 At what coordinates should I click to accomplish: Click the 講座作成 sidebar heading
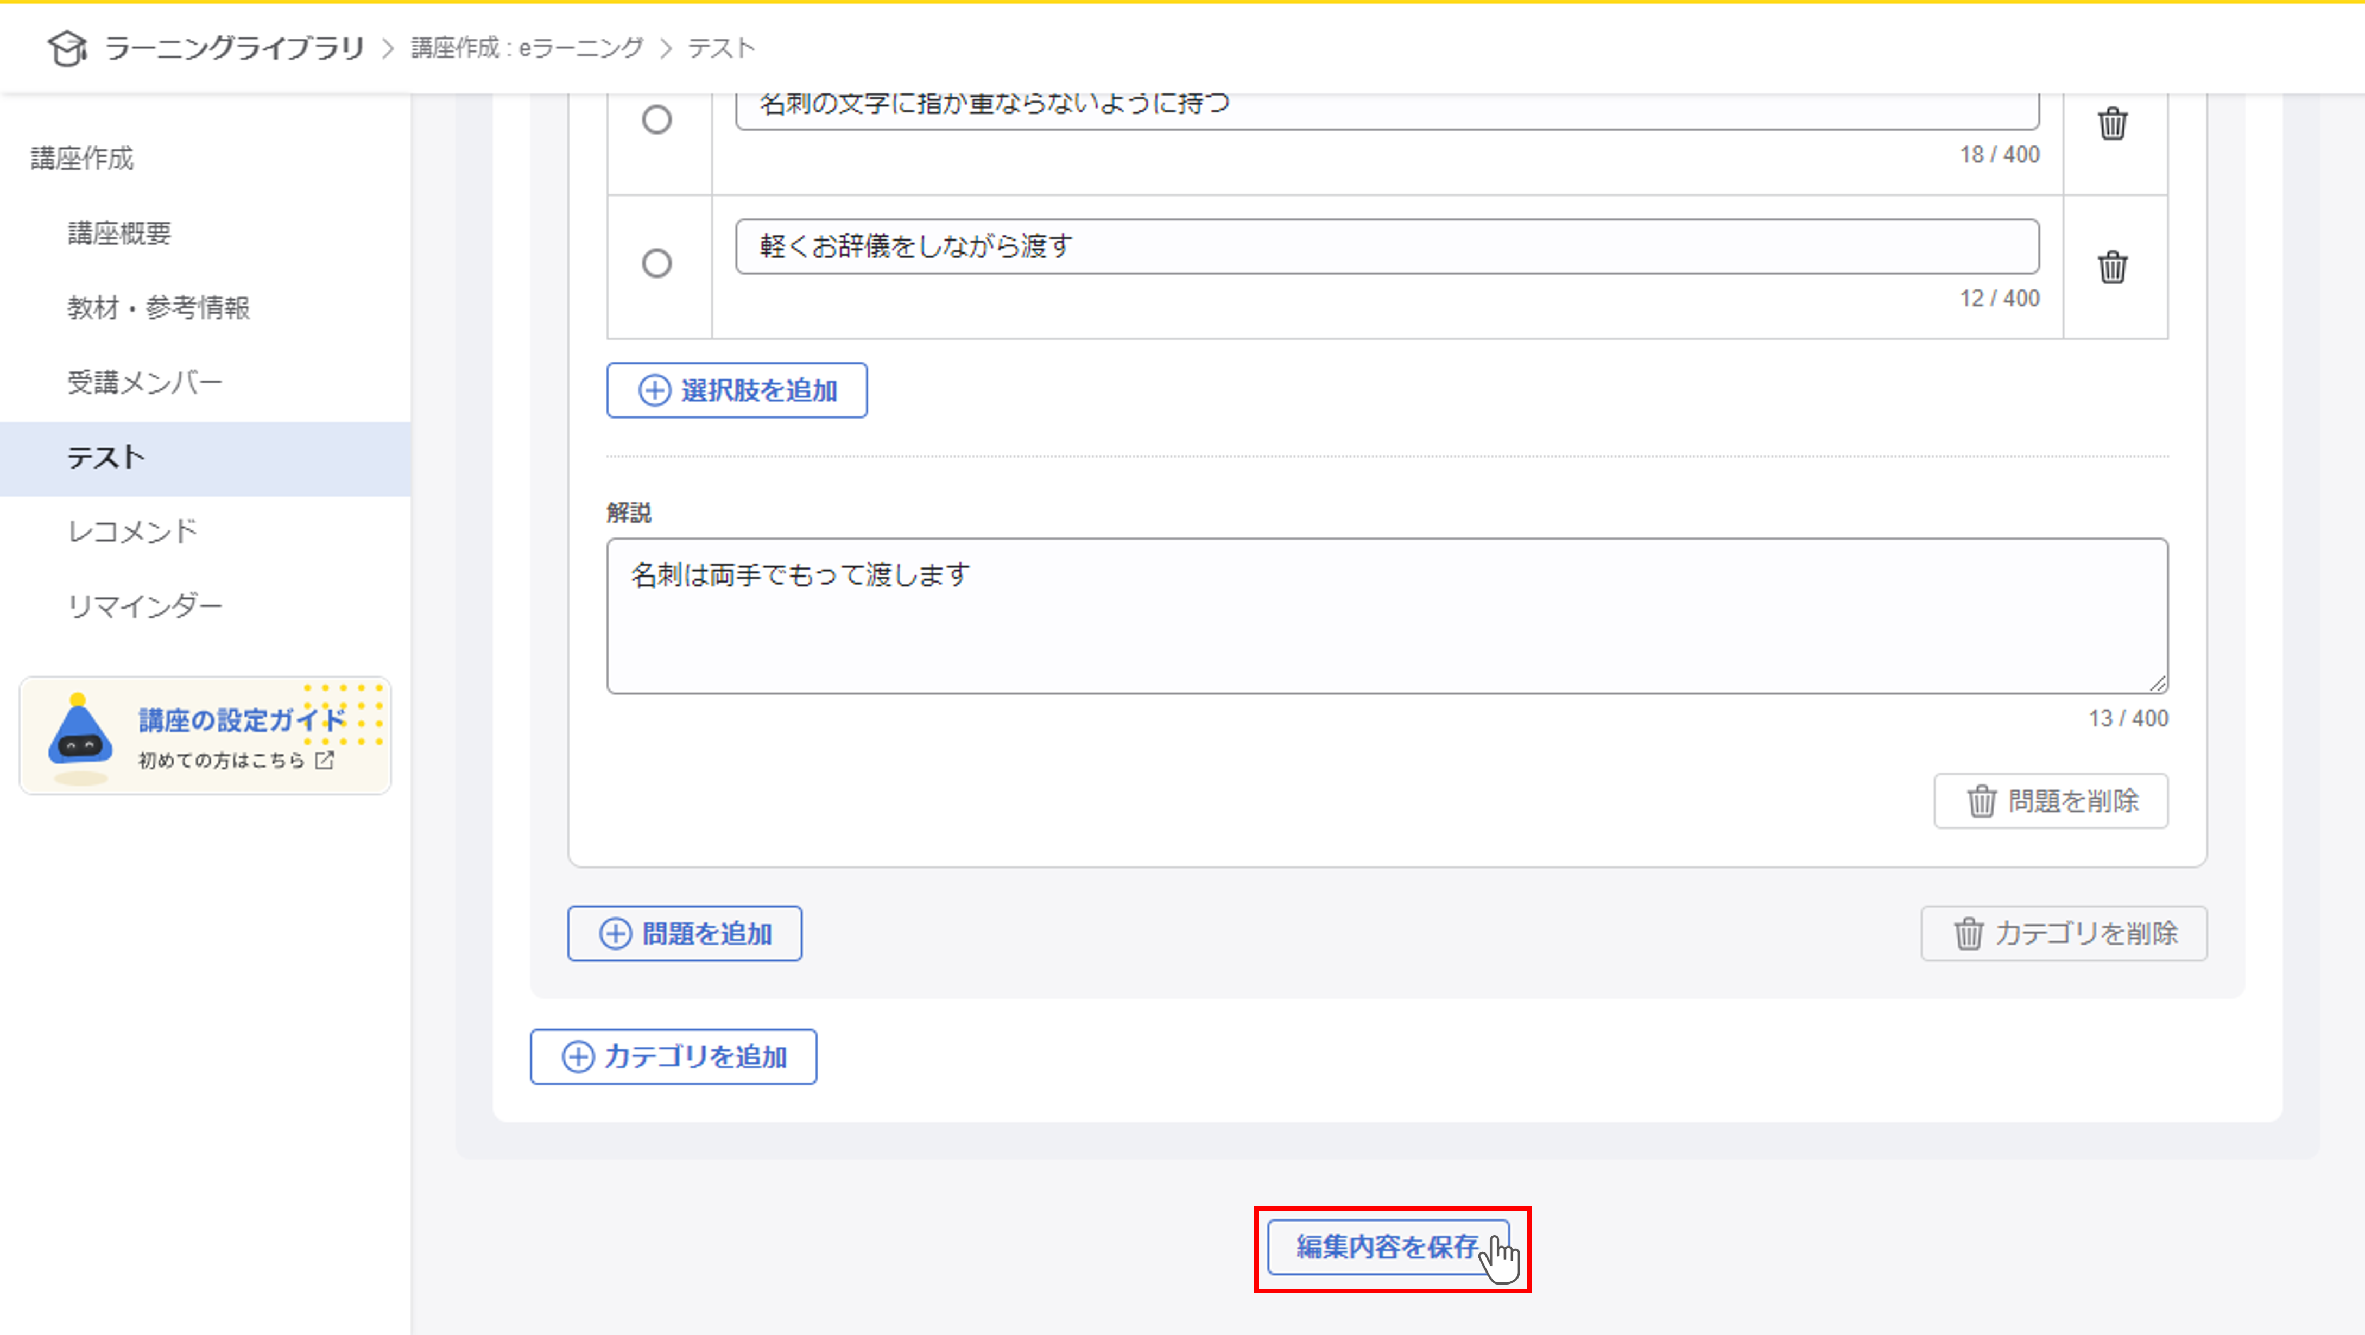click(x=83, y=159)
